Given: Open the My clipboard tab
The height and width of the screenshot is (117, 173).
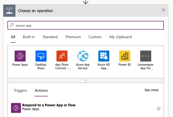Looking at the screenshot, I should tap(120, 37).
